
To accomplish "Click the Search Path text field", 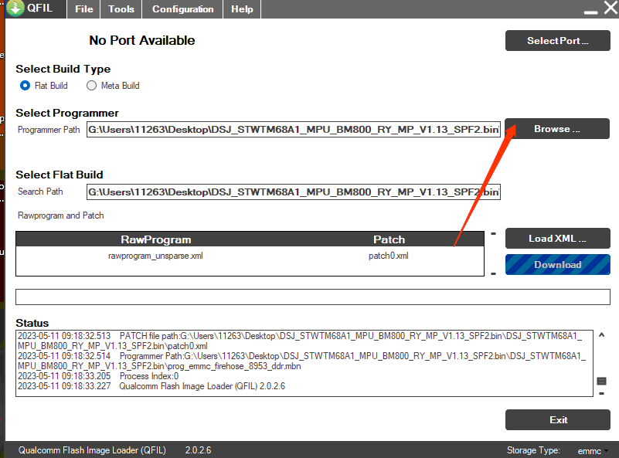I will pos(294,192).
